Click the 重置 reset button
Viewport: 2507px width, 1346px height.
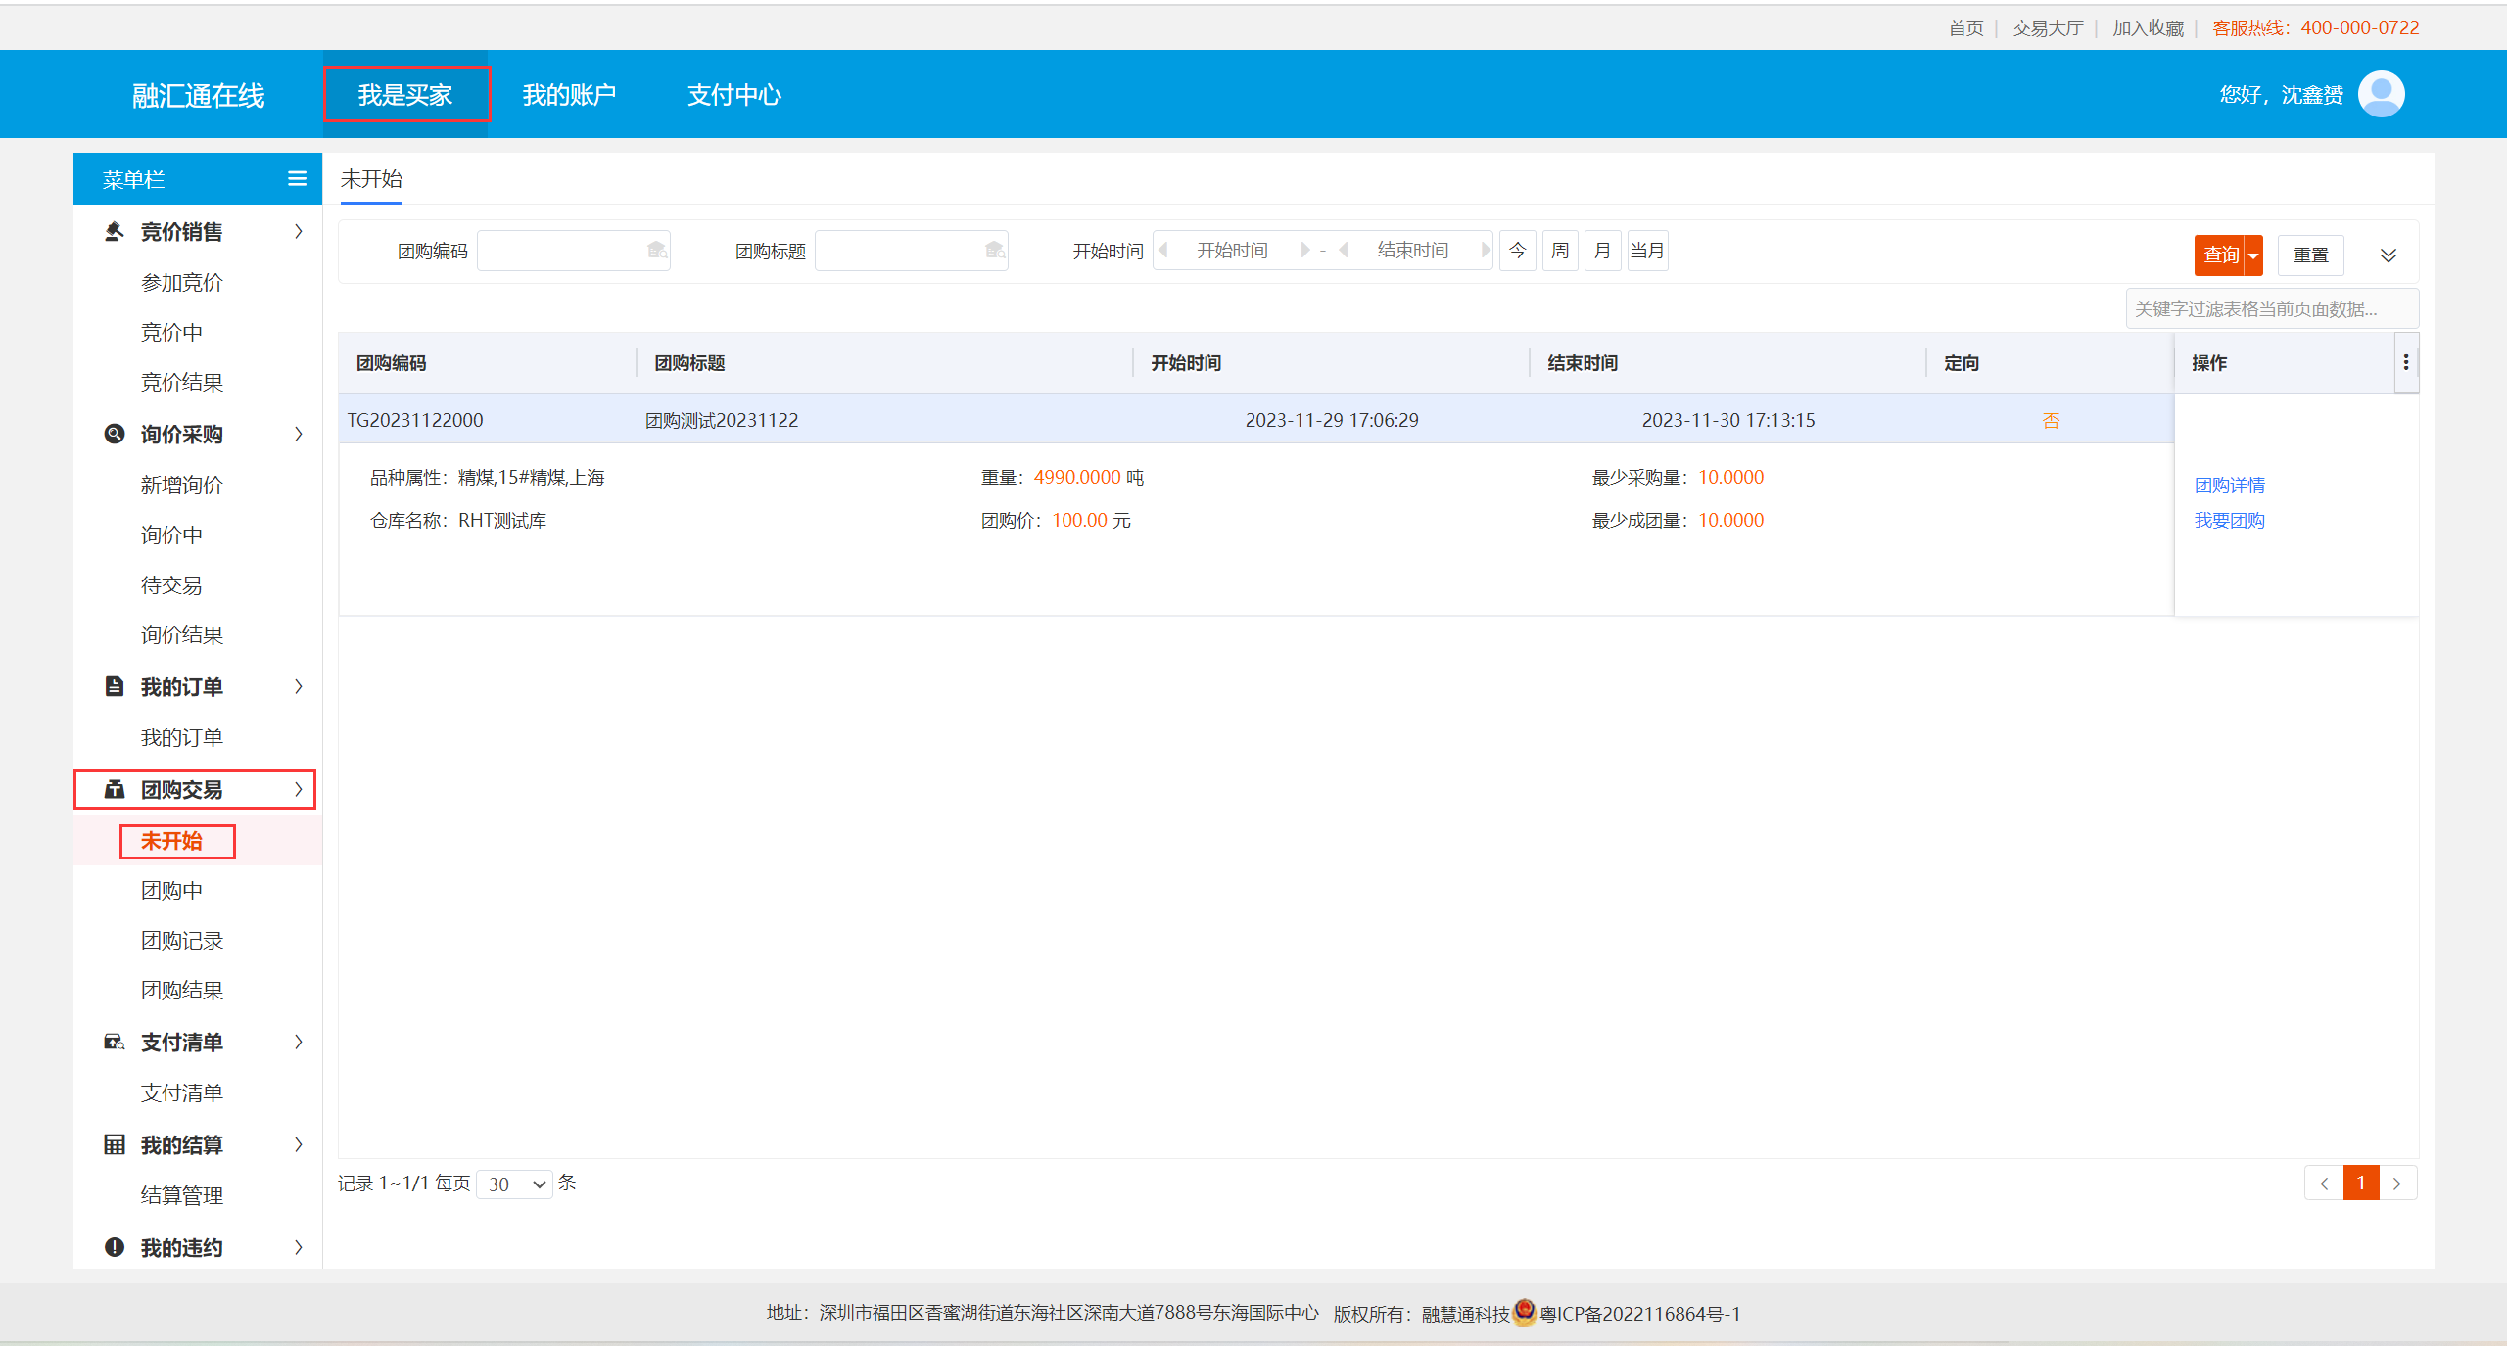pyautogui.click(x=2311, y=255)
